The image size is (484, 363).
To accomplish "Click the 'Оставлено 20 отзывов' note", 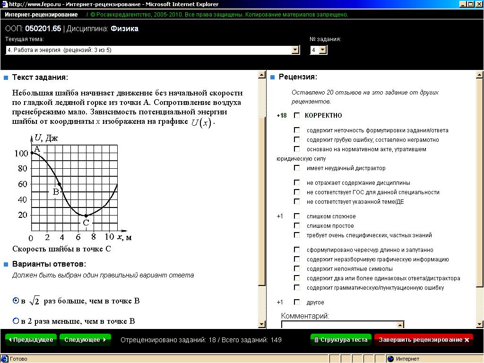I will [365, 97].
